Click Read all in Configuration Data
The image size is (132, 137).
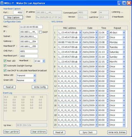coord(10,87)
